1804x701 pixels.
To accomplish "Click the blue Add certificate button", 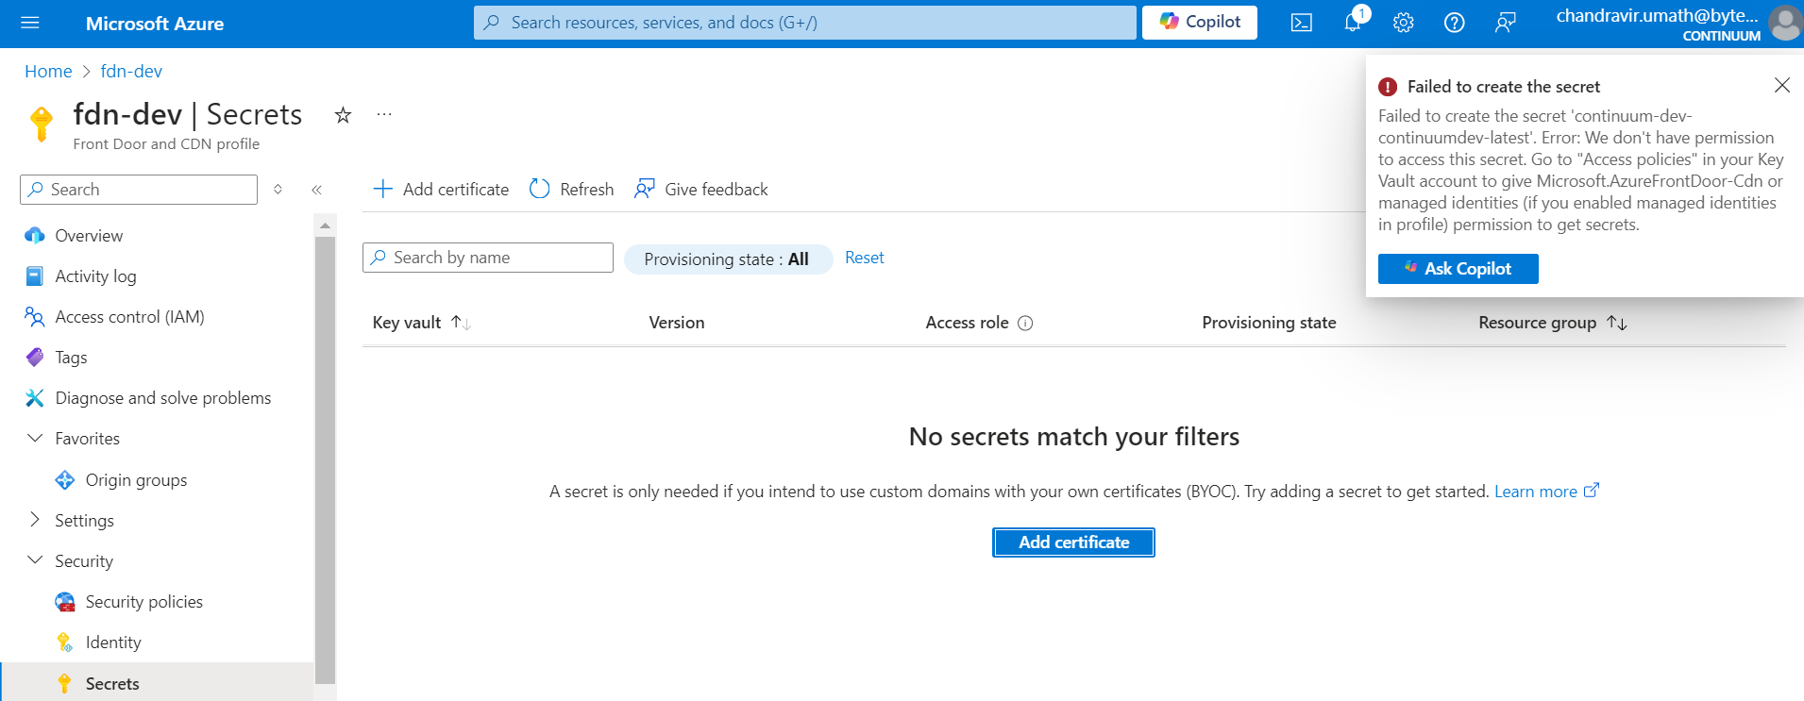I will tap(1073, 542).
